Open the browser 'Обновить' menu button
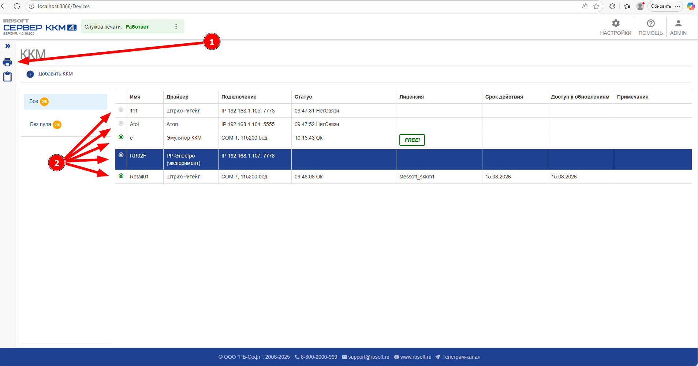Viewport: 698px width, 366px height. coord(661,6)
